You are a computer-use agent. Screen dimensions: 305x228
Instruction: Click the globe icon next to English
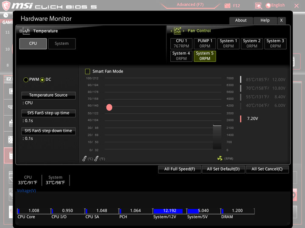(268, 5)
